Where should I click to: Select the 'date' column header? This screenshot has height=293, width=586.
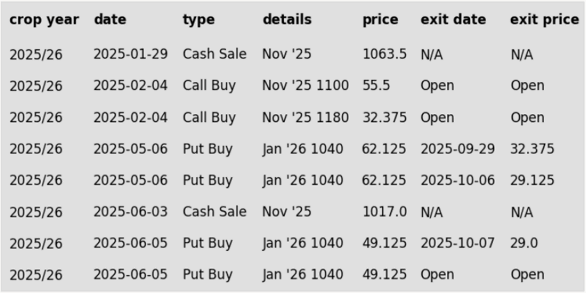[x=110, y=19]
